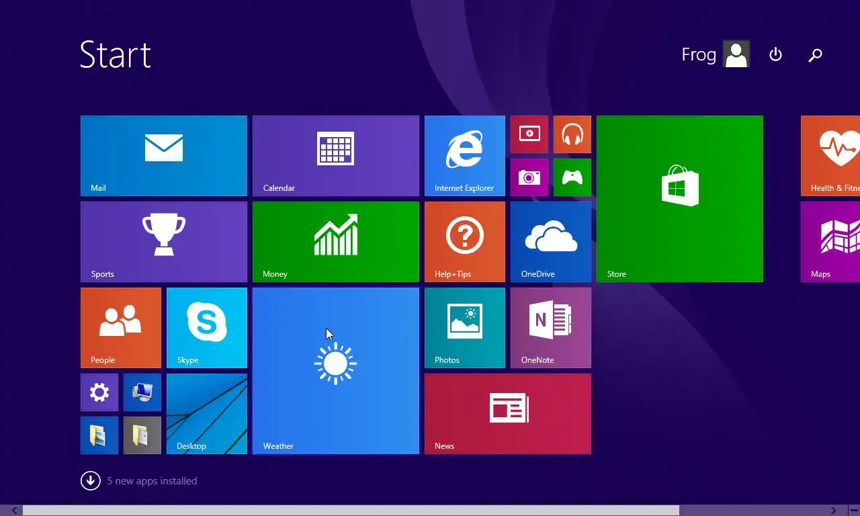This screenshot has width=860, height=516.
Task: Click the horizontal scrollbar thumb
Action: click(x=351, y=511)
